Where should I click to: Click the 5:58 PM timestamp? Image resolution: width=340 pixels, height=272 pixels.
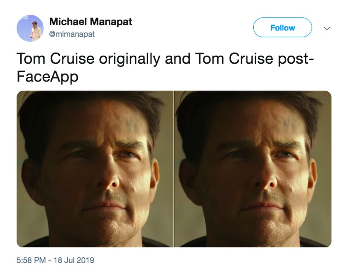coord(33,260)
